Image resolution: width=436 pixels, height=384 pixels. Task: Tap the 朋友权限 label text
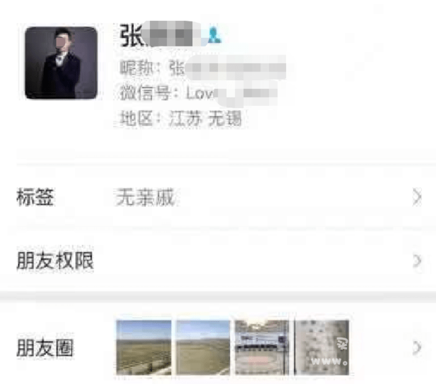point(55,261)
